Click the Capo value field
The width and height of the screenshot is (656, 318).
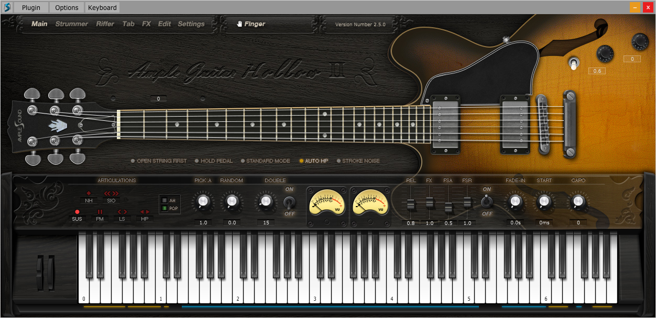pyautogui.click(x=578, y=222)
